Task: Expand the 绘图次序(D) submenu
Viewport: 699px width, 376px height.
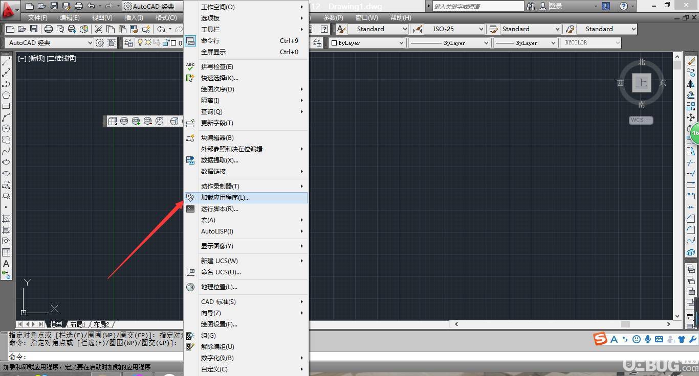Action: (x=246, y=89)
